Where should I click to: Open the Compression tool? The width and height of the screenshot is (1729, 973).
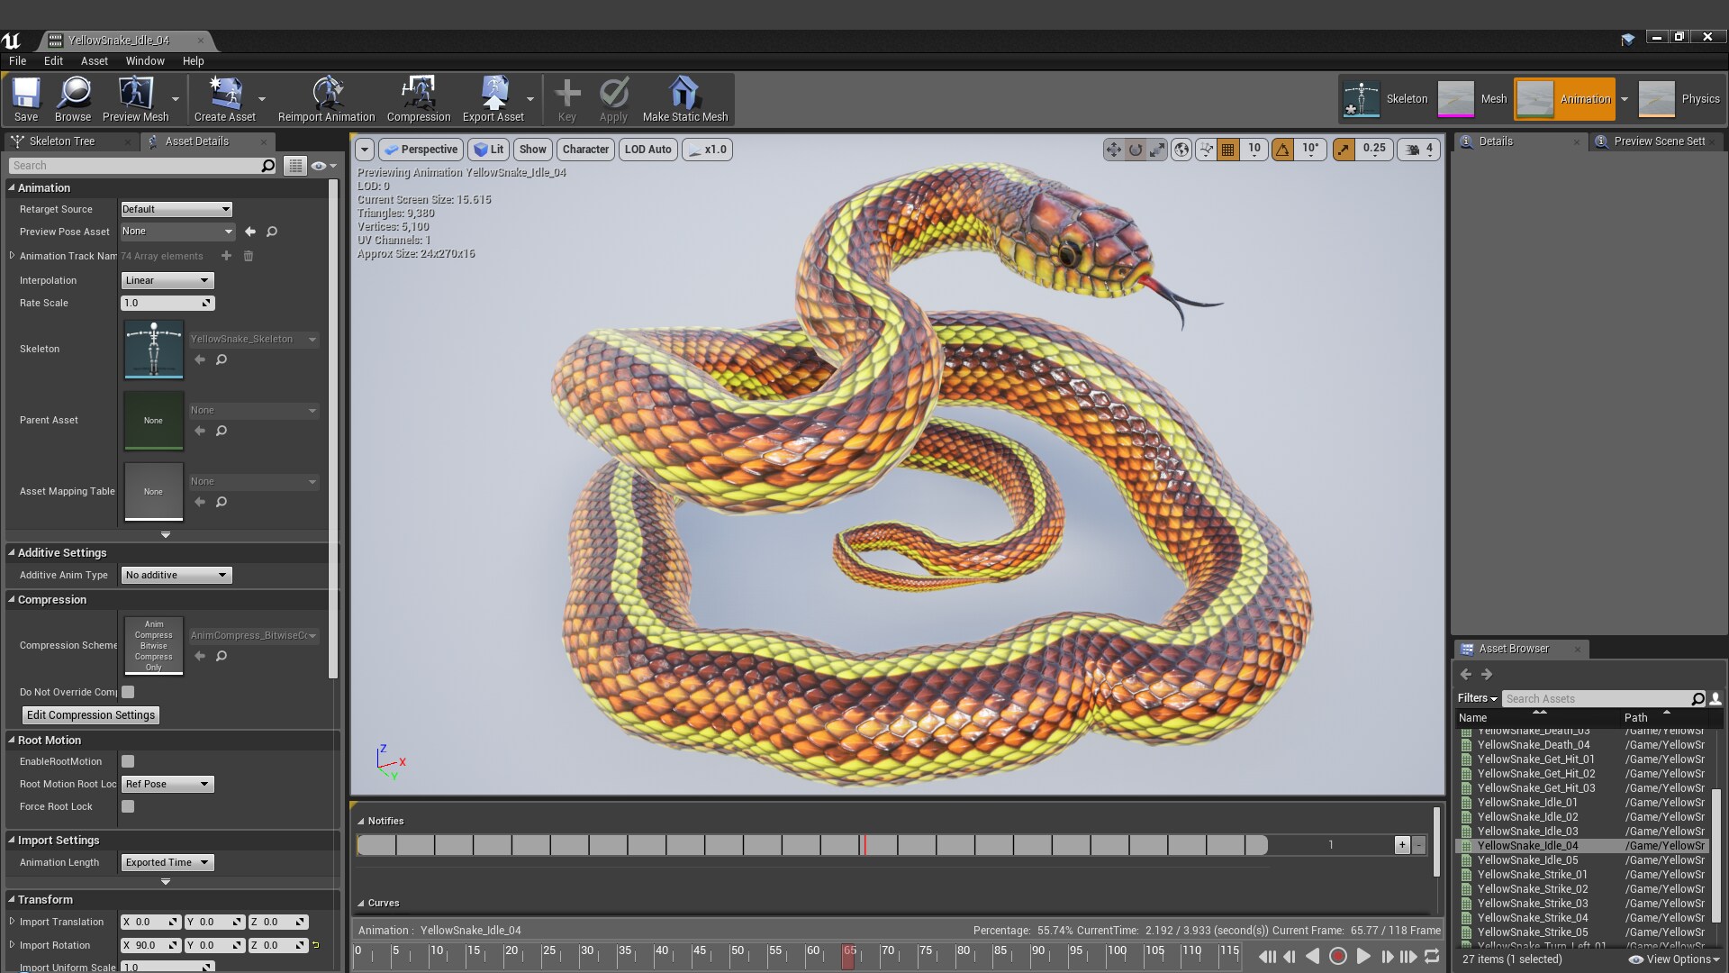(418, 99)
